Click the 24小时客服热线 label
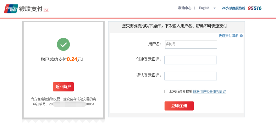Image resolution: width=276 pixels, height=126 pixels. [x=233, y=8]
